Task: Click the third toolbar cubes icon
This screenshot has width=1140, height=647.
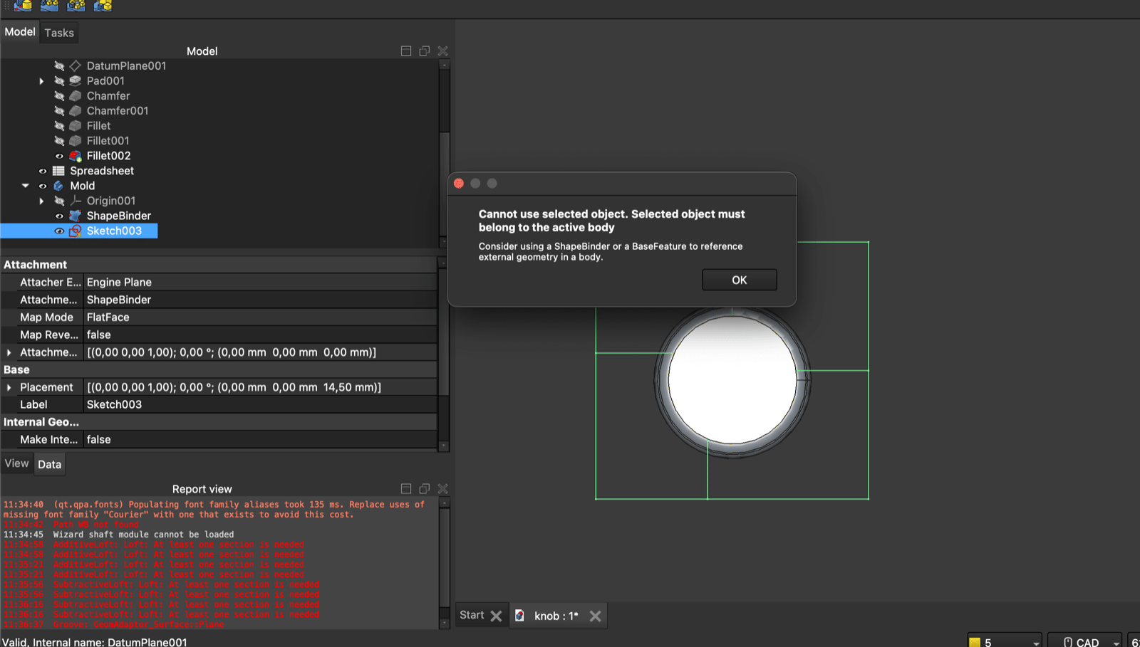Action: tap(76, 6)
